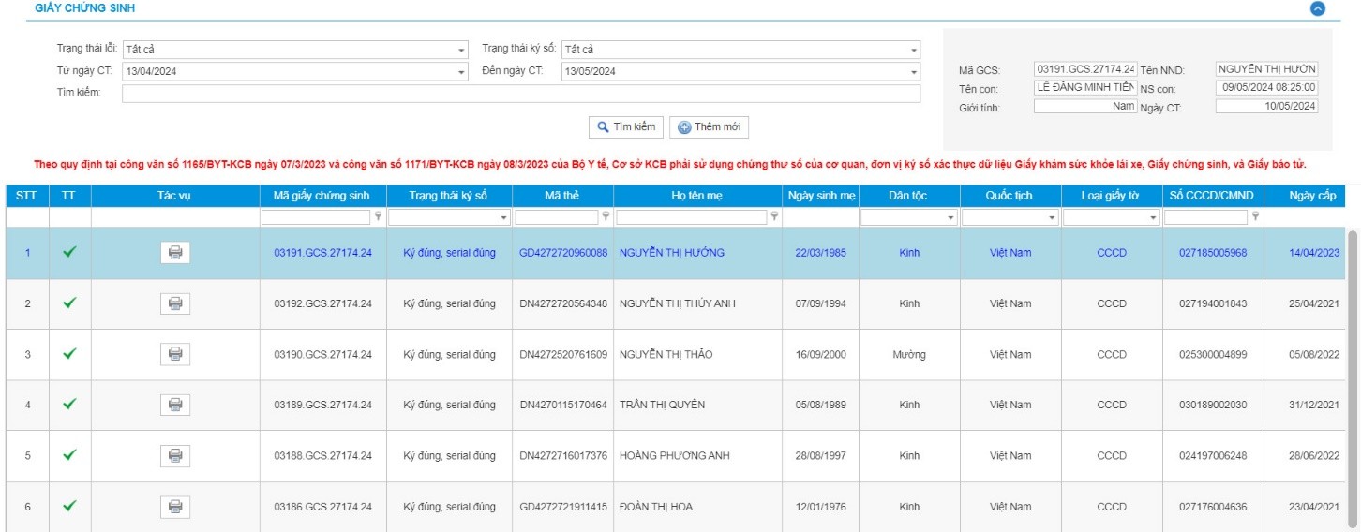Click the Thêm mới button
1361x532 pixels.
(x=709, y=127)
